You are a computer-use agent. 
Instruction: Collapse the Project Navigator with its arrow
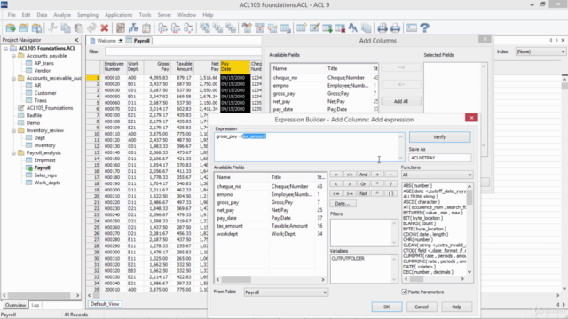click(76, 40)
